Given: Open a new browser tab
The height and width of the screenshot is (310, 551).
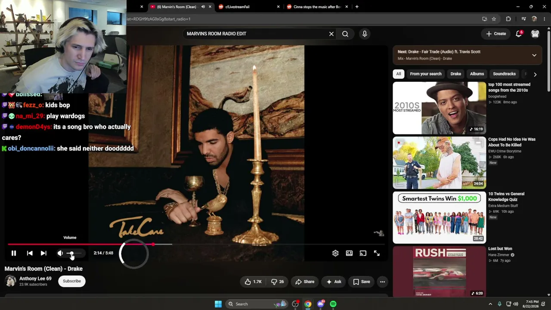Looking at the screenshot, I should (357, 7).
